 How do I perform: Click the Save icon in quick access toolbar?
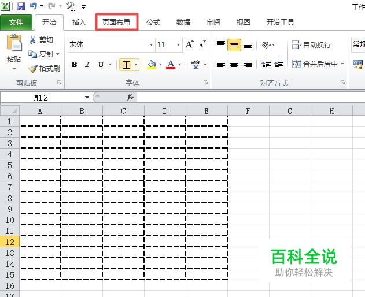21,6
